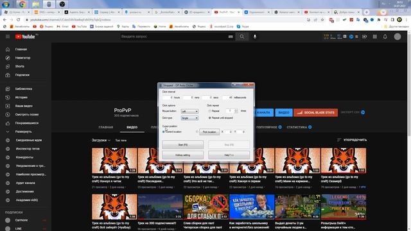Open the YouTube create video camera icon
Viewport: 411px width, 231px height.
364,37
